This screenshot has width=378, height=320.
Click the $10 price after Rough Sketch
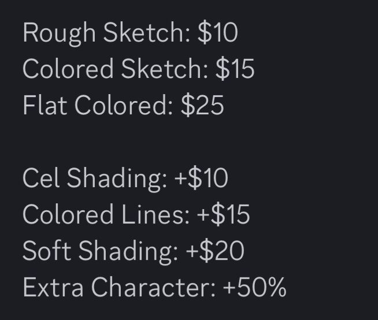(x=218, y=33)
